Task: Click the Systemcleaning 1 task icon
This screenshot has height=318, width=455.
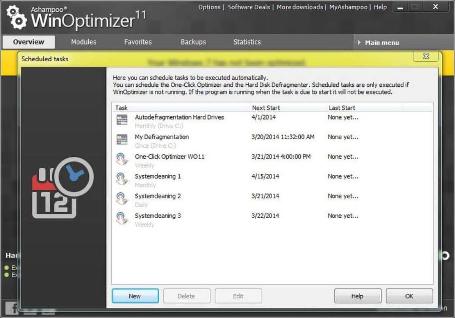Action: point(122,178)
